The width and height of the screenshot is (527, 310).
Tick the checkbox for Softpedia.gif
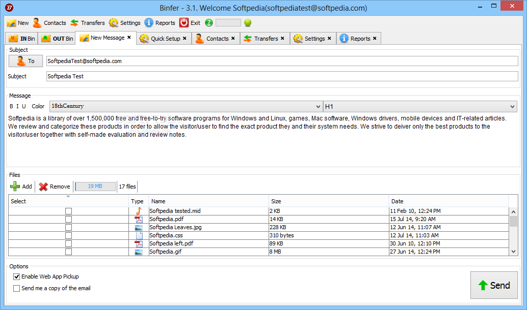click(x=69, y=252)
